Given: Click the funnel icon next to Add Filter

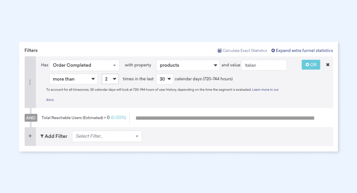Looking at the screenshot, I should (x=42, y=136).
